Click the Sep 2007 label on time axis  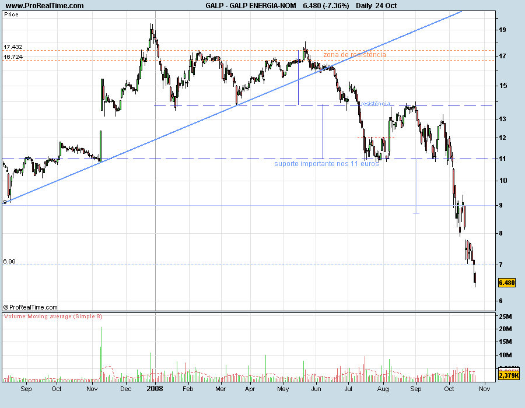pos(26,389)
